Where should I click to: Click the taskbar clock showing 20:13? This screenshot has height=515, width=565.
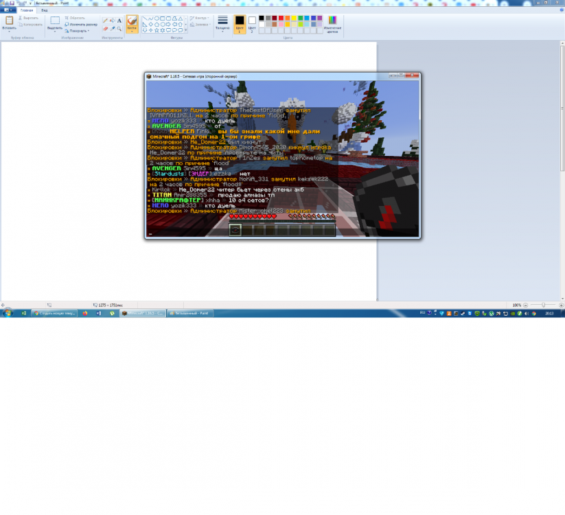tap(549, 313)
